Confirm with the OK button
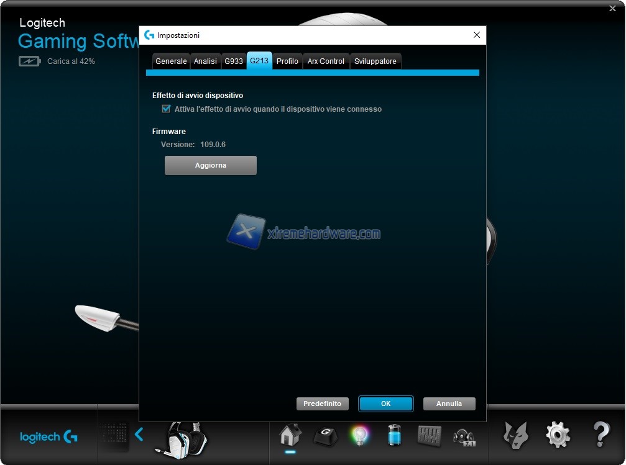This screenshot has height=465, width=626. 385,404
